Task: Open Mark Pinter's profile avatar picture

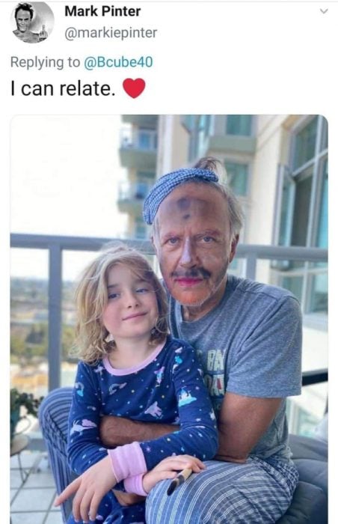Action: [33, 22]
